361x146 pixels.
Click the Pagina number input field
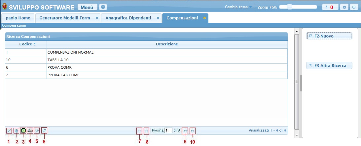pyautogui.click(x=168, y=131)
